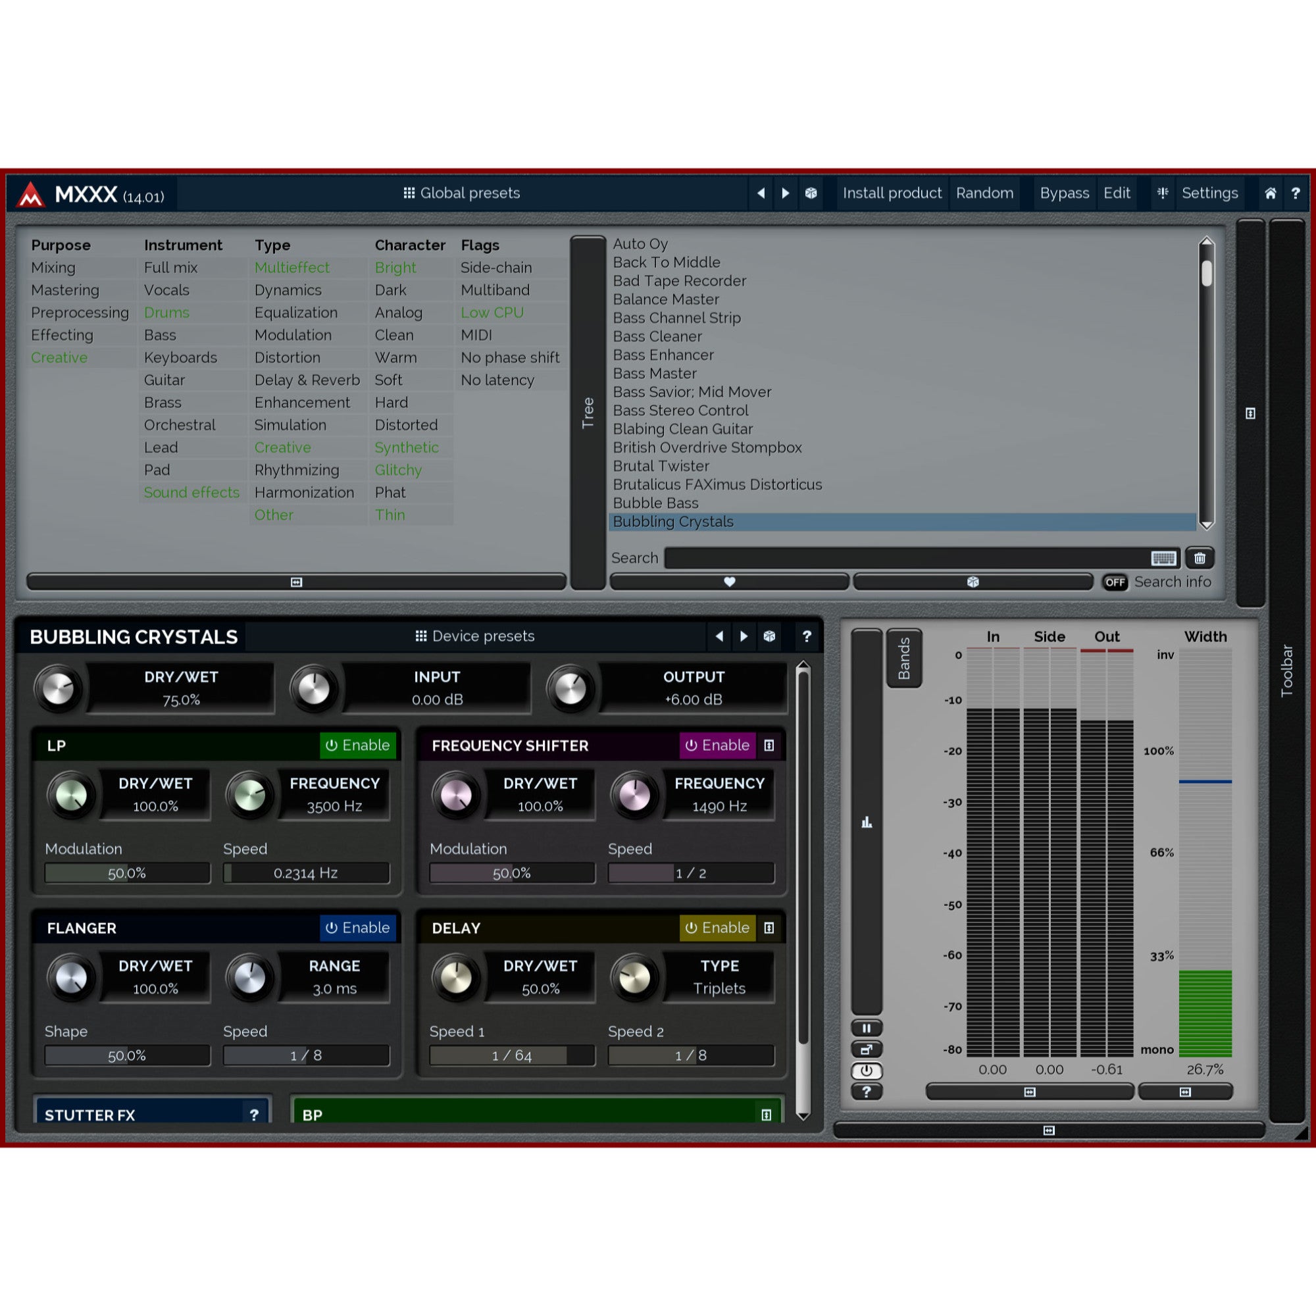Image resolution: width=1316 pixels, height=1316 pixels.
Task: Toggle LP Enable button
Action: [x=357, y=746]
